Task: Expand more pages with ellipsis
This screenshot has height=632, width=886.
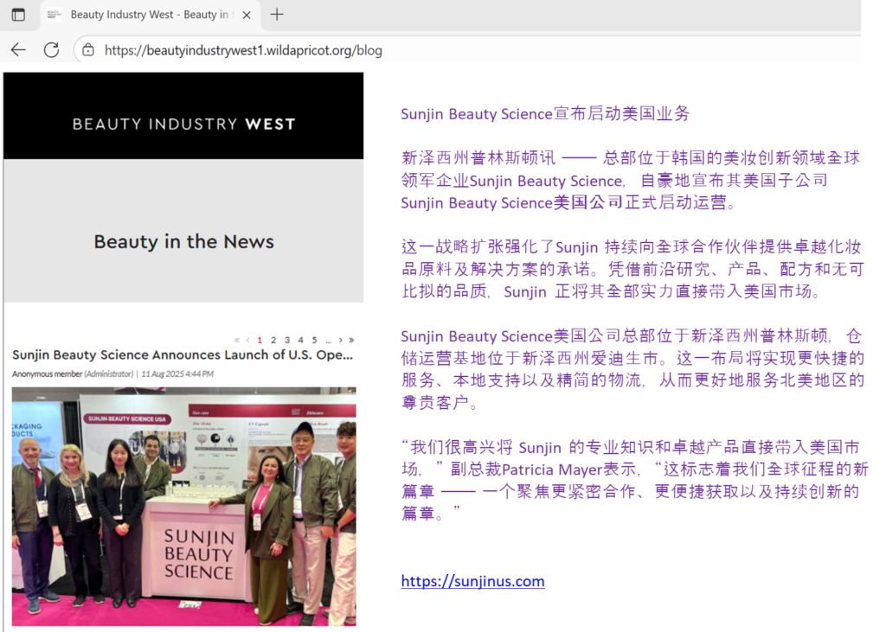Action: tap(328, 340)
